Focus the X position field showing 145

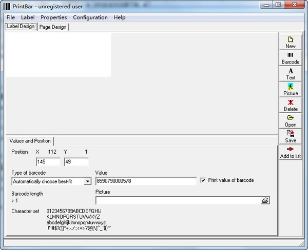tap(48, 162)
